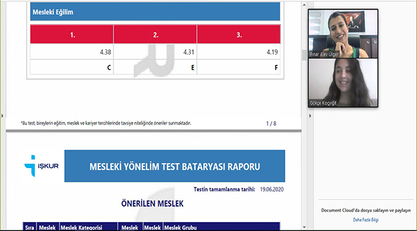Click the Meslek Kategorisi column header
Viewport: 417px width, 231px height.
click(81, 228)
